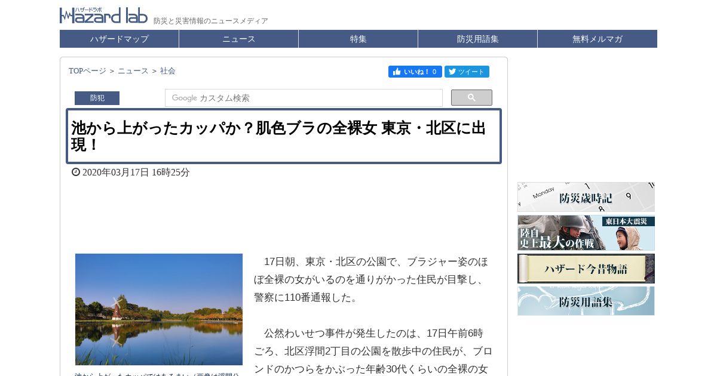Go to TOPページ breadcrumb link
The image size is (717, 376).
(87, 71)
